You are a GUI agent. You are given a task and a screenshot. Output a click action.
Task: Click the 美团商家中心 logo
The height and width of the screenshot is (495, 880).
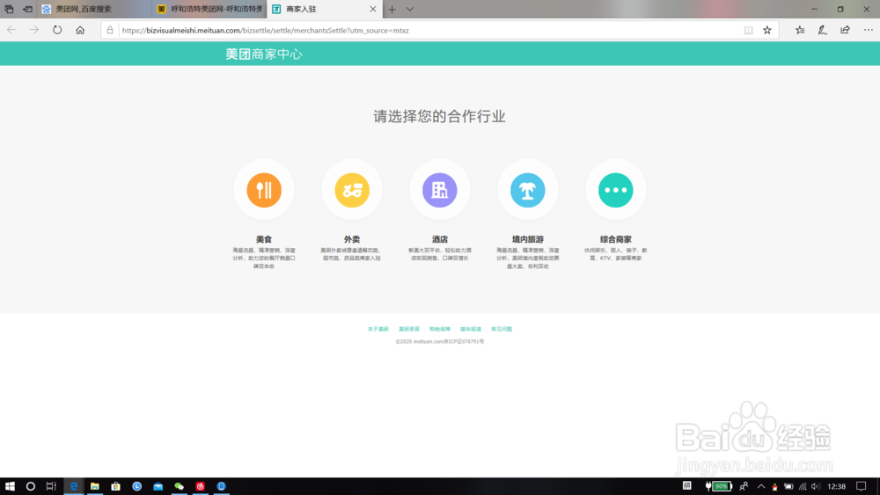click(x=264, y=54)
